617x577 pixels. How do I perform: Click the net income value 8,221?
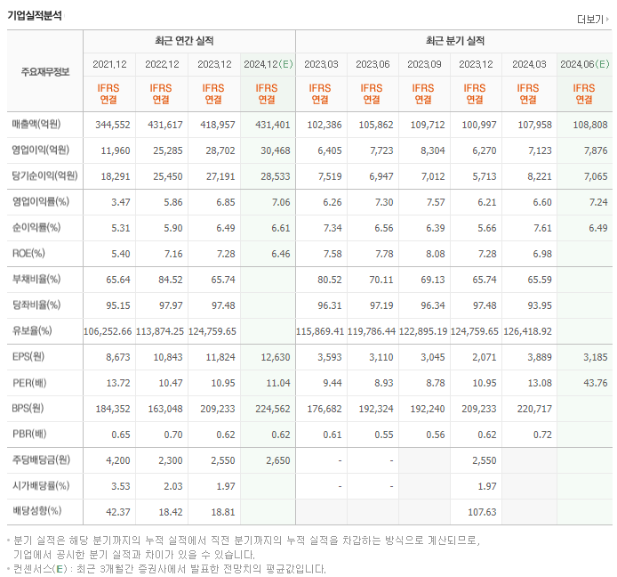click(x=540, y=176)
